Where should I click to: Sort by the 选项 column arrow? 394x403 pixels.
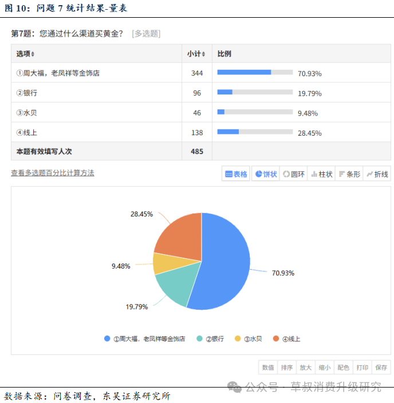pos(33,54)
